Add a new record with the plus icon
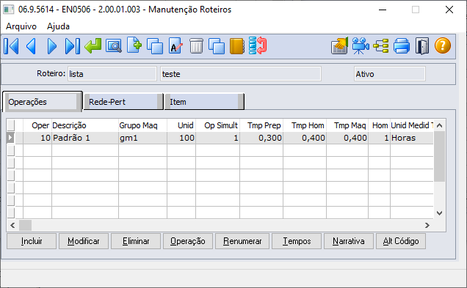This screenshot has width=467, height=288. point(134,45)
